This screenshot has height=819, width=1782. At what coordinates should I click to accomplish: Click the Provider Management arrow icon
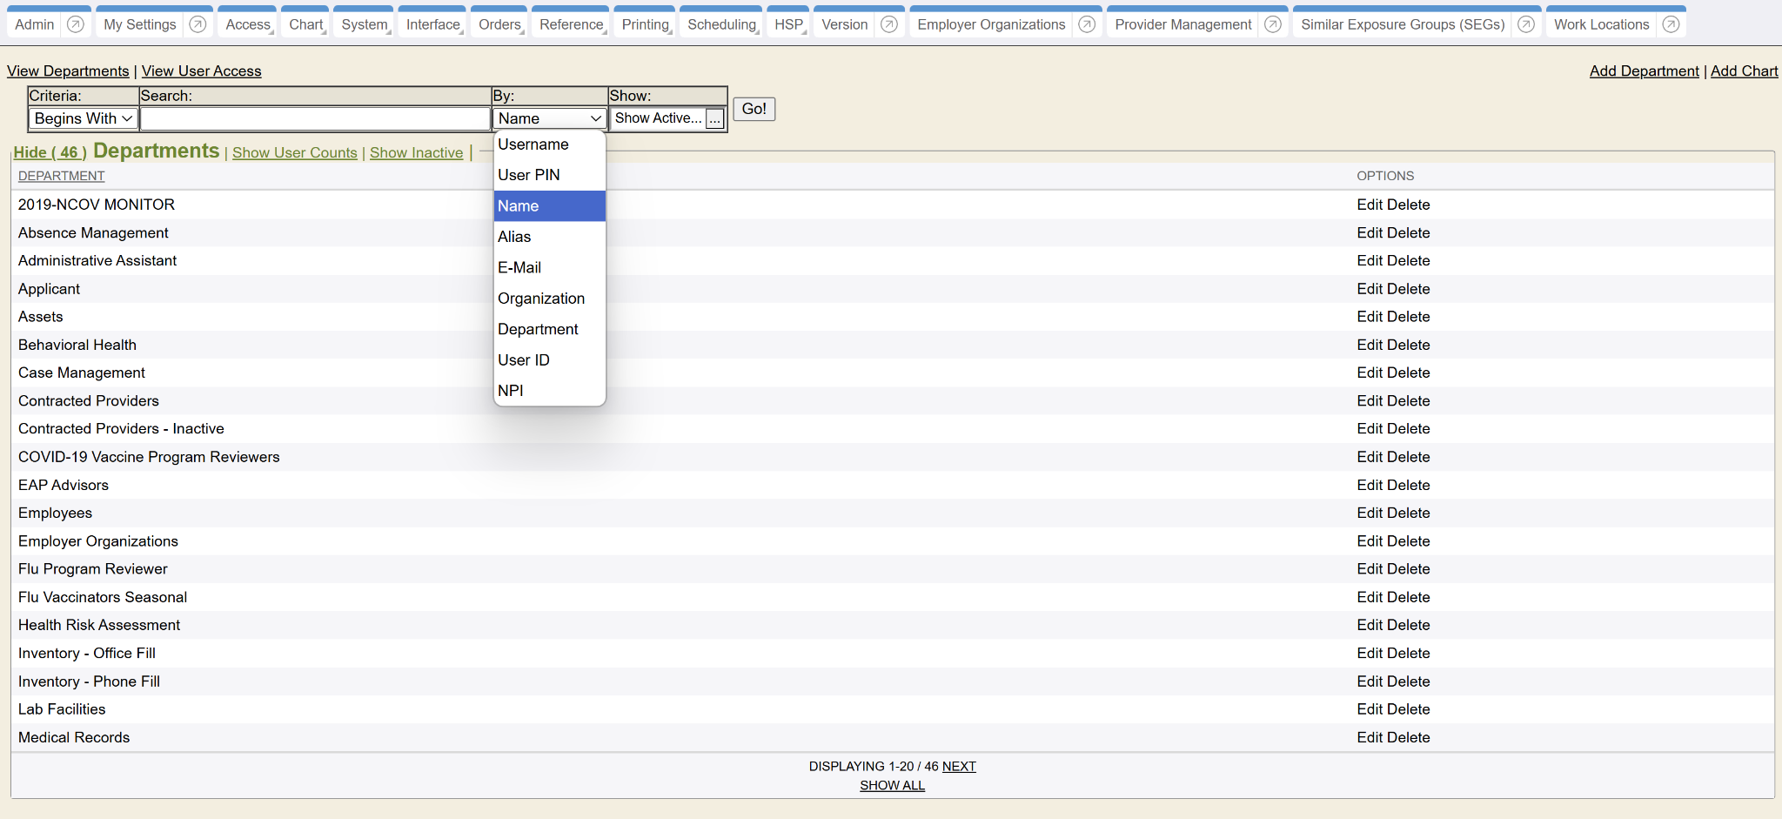[x=1272, y=24]
